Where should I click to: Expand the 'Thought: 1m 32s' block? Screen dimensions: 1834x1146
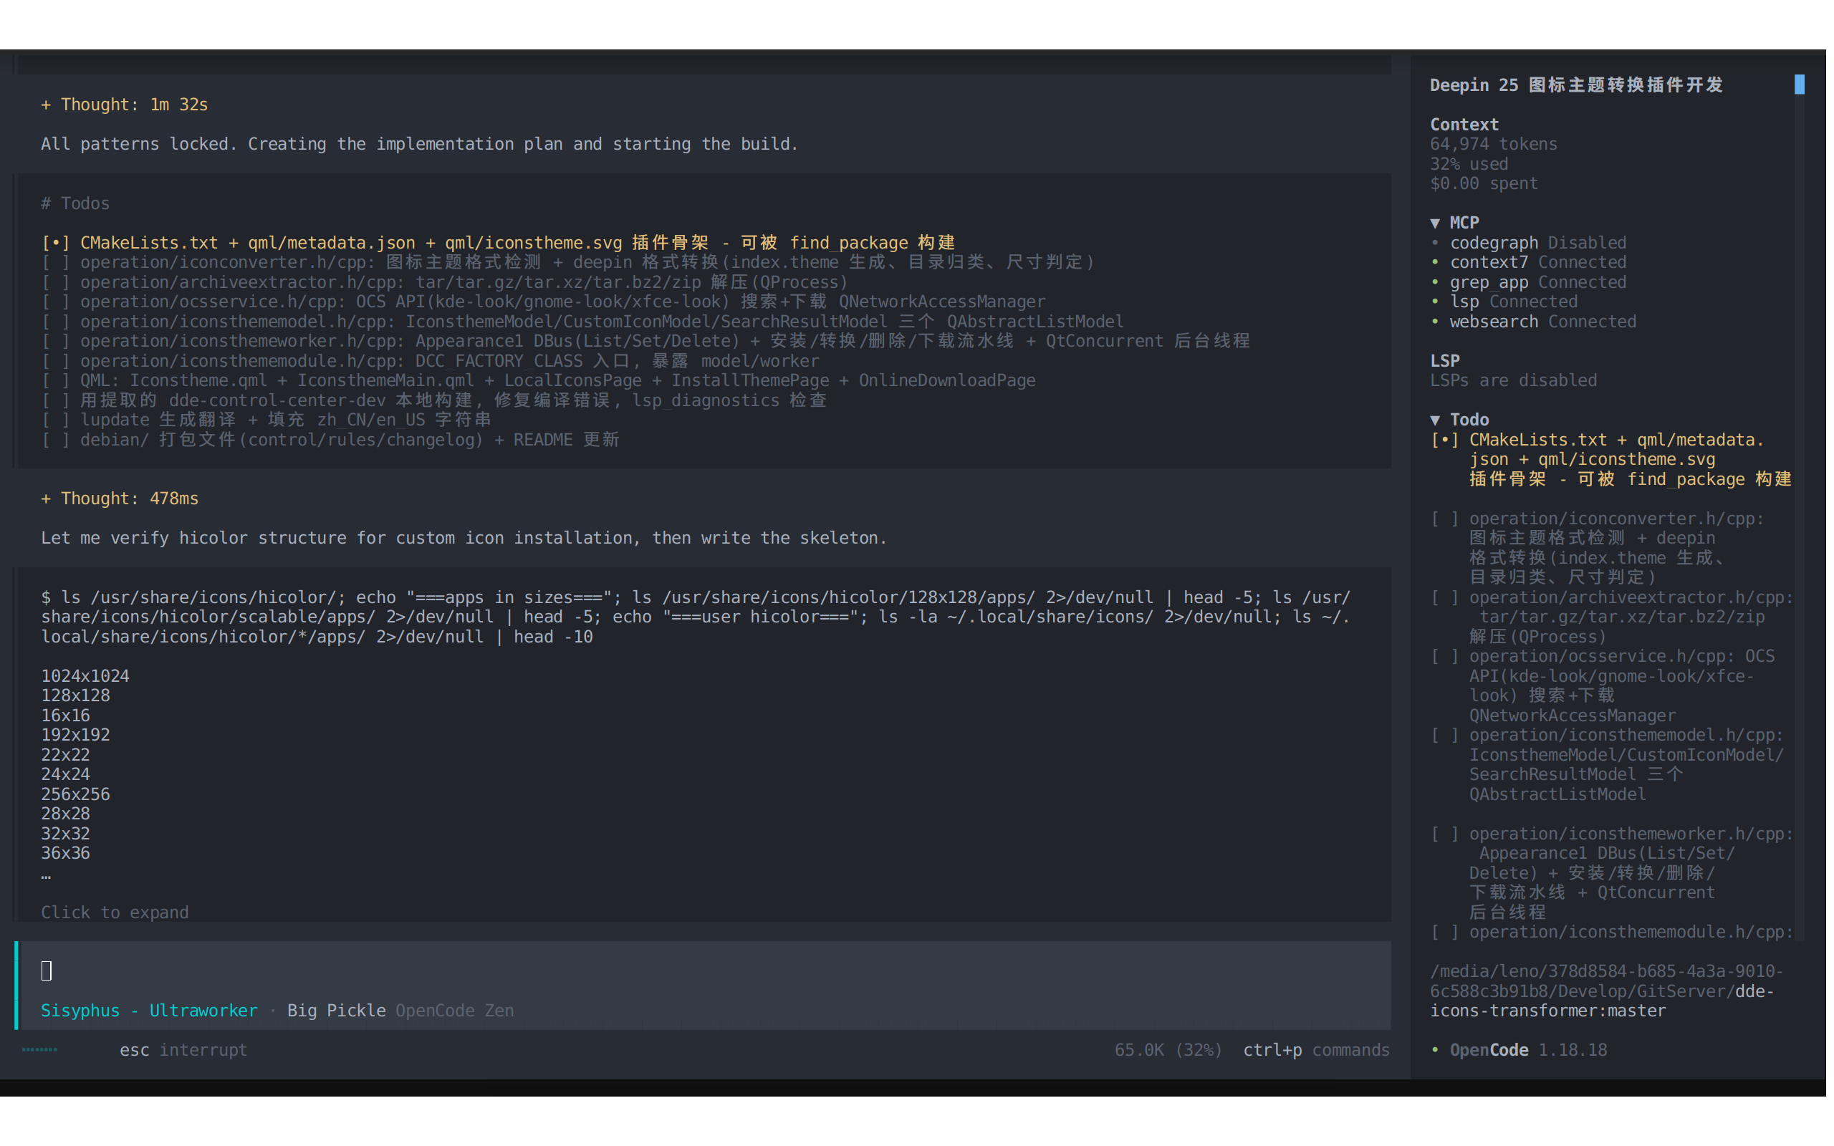pos(123,105)
